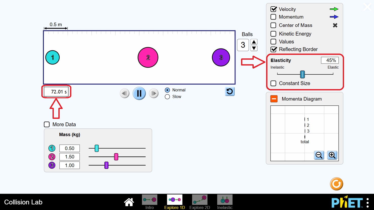Image resolution: width=374 pixels, height=210 pixels.
Task: Step backward one frame
Action: (x=125, y=93)
